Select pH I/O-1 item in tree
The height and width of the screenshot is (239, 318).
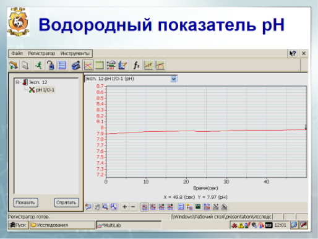(45, 90)
